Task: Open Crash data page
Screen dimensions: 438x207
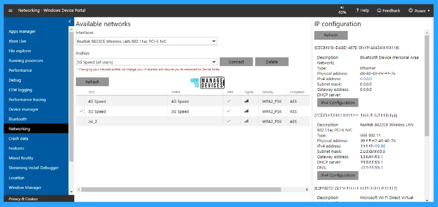Action: [18, 139]
